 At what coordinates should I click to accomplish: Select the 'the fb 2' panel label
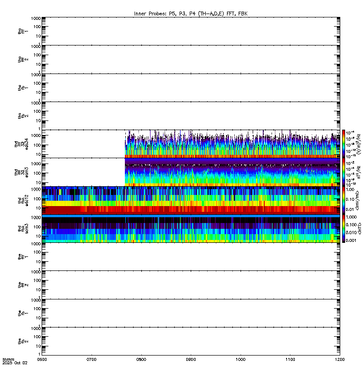pos(23,342)
